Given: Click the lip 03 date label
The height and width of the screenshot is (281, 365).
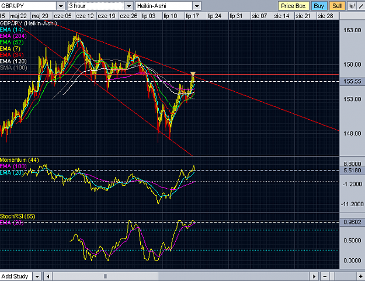Looking at the screenshot, I should 149,16.
